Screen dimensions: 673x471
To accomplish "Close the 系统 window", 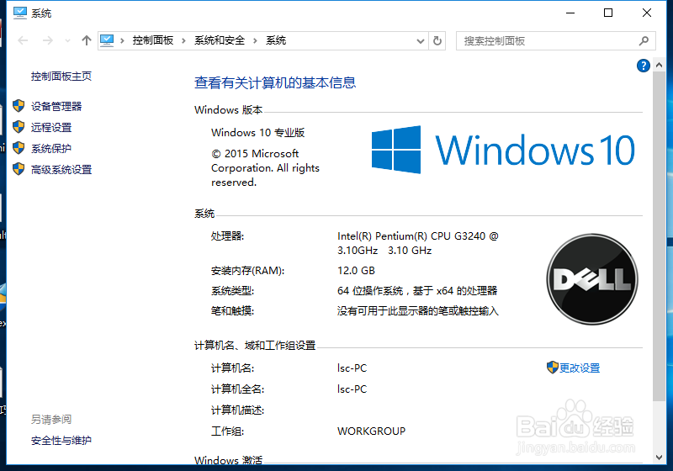I will pos(646,13).
